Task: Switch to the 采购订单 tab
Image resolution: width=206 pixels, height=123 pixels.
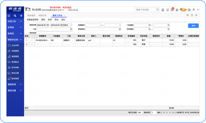Action: click(x=42, y=15)
